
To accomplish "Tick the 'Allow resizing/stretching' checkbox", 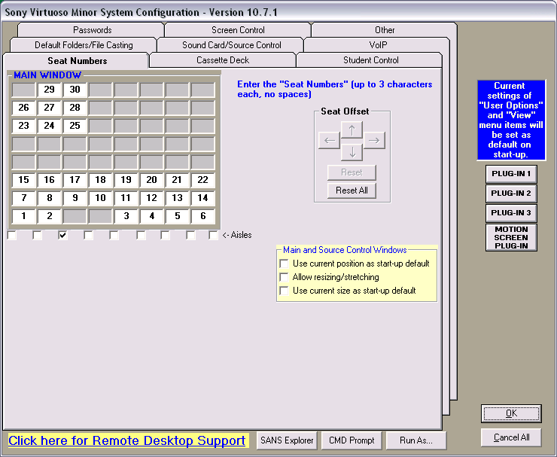I will point(284,277).
